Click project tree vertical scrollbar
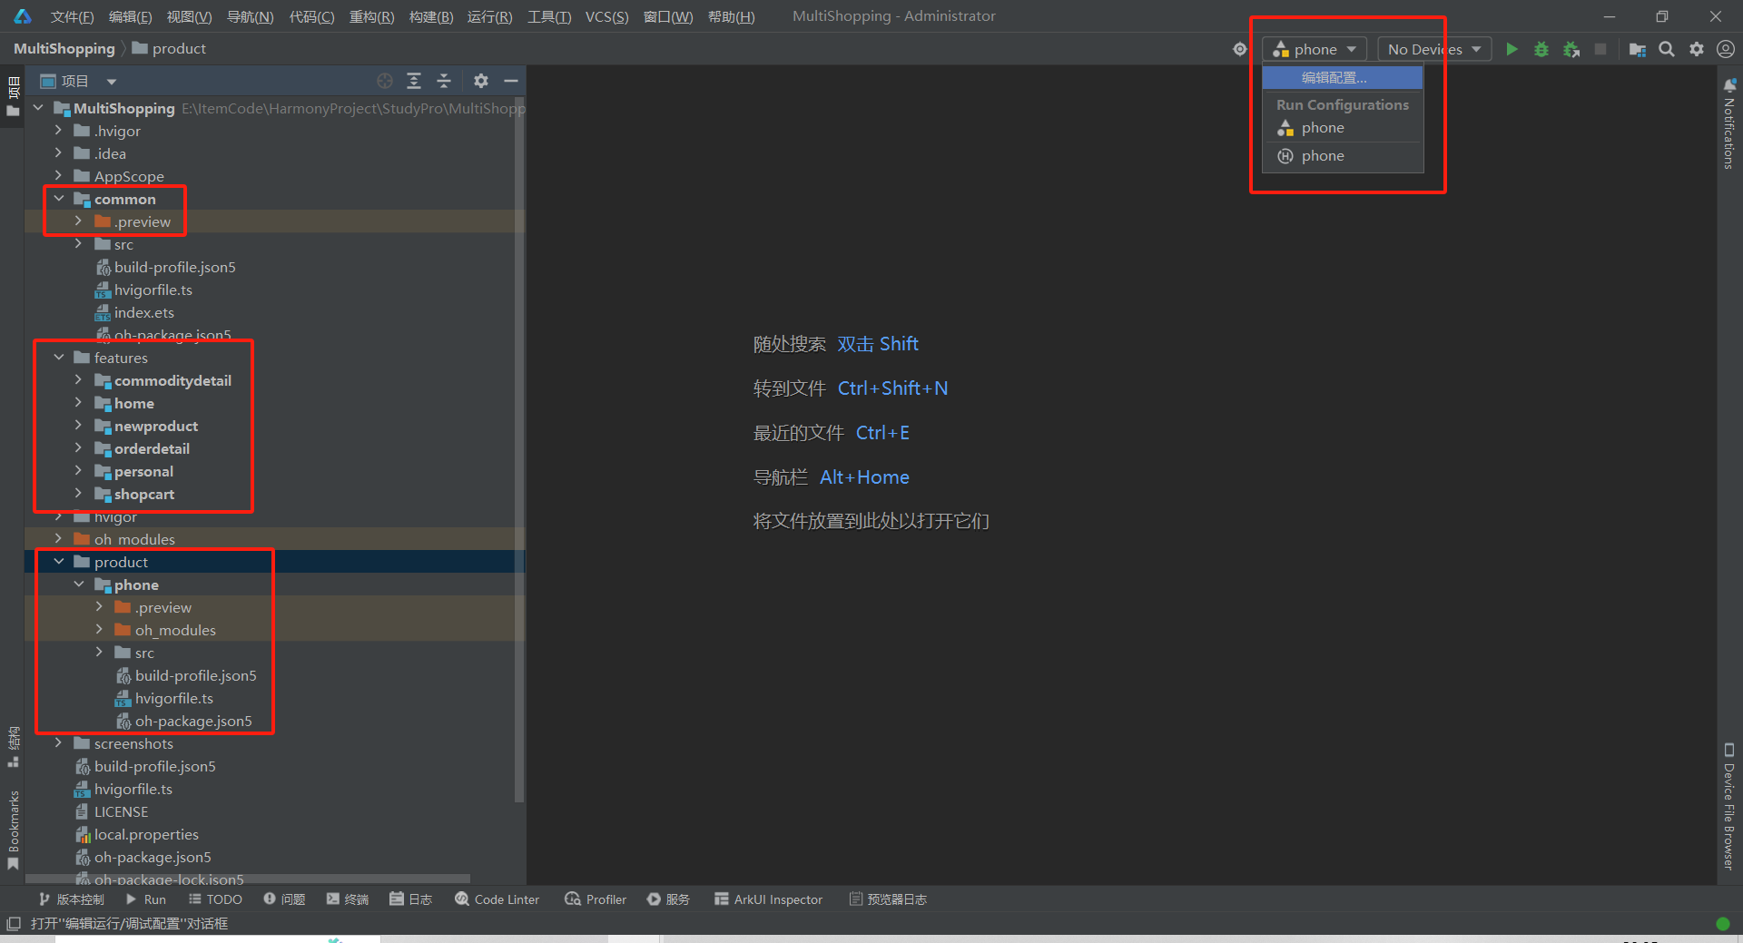This screenshot has width=1743, height=943. click(519, 449)
